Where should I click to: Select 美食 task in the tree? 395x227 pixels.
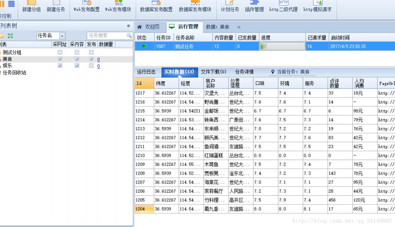pos(7,59)
